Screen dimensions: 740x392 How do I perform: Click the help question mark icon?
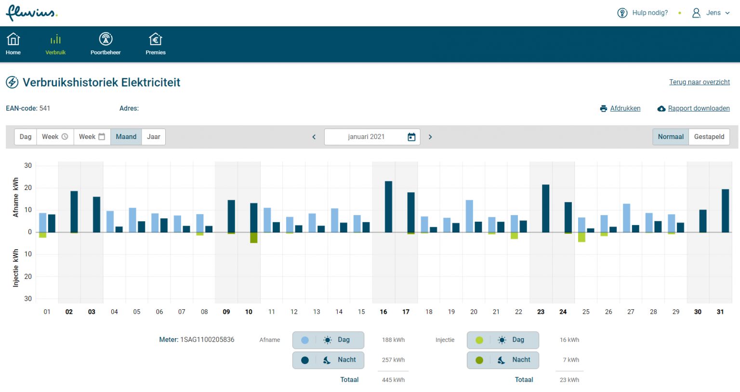click(x=622, y=13)
